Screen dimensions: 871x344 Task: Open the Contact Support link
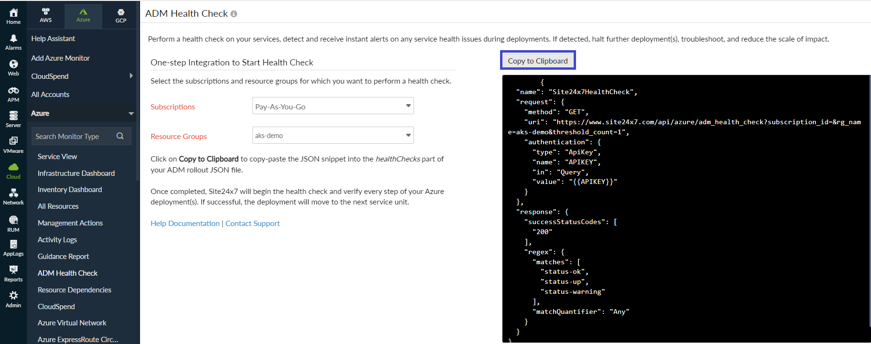(252, 224)
